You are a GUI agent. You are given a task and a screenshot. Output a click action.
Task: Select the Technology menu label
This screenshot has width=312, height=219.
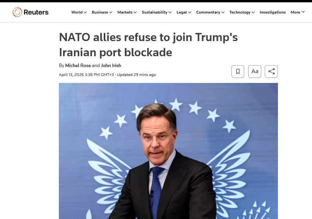pos(240,12)
